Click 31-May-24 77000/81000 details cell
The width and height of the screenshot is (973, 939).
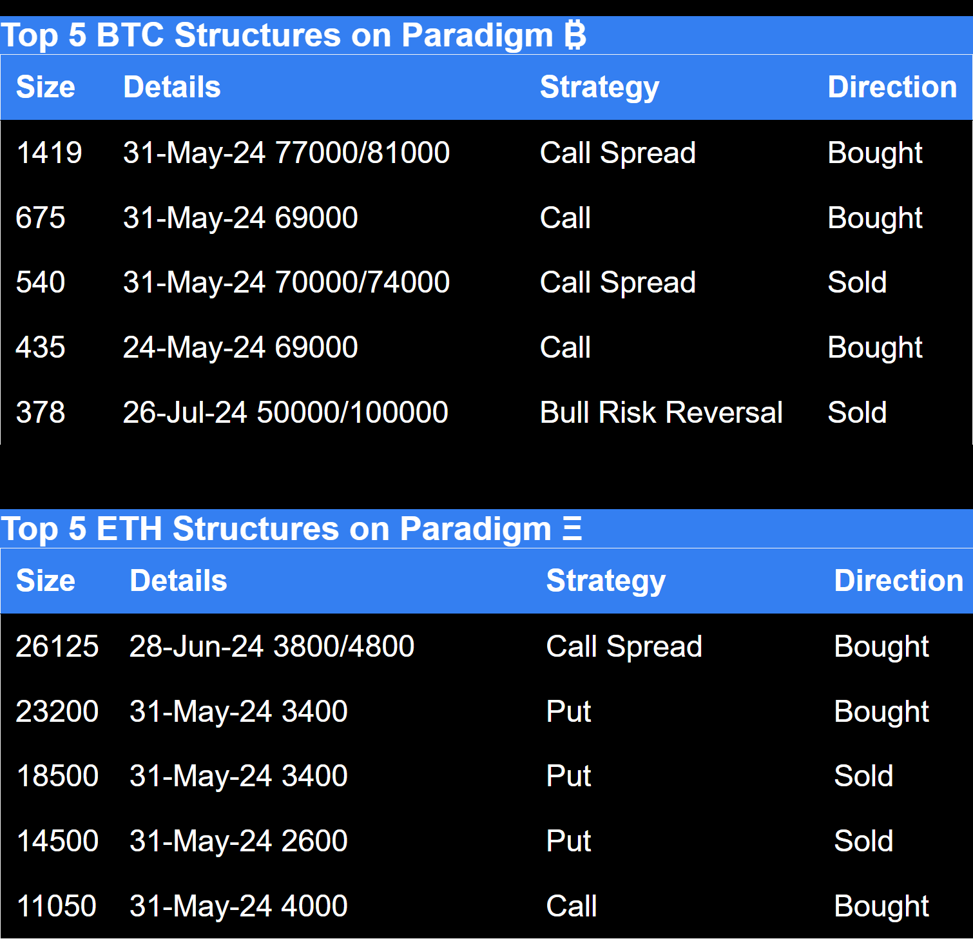click(x=286, y=153)
